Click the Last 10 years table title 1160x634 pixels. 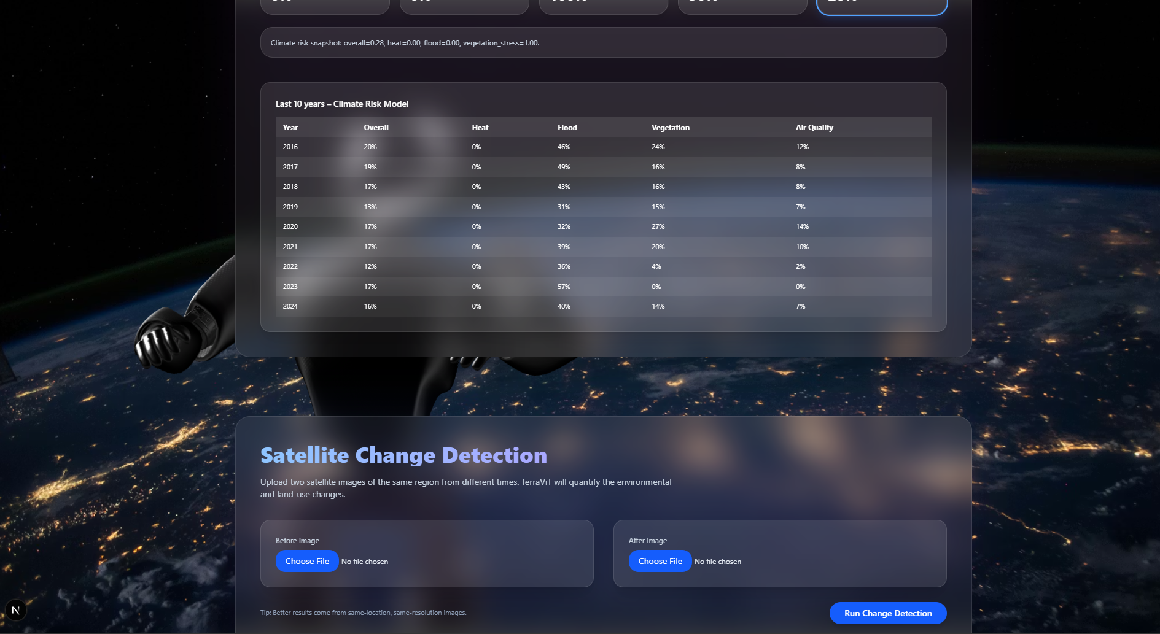342,104
